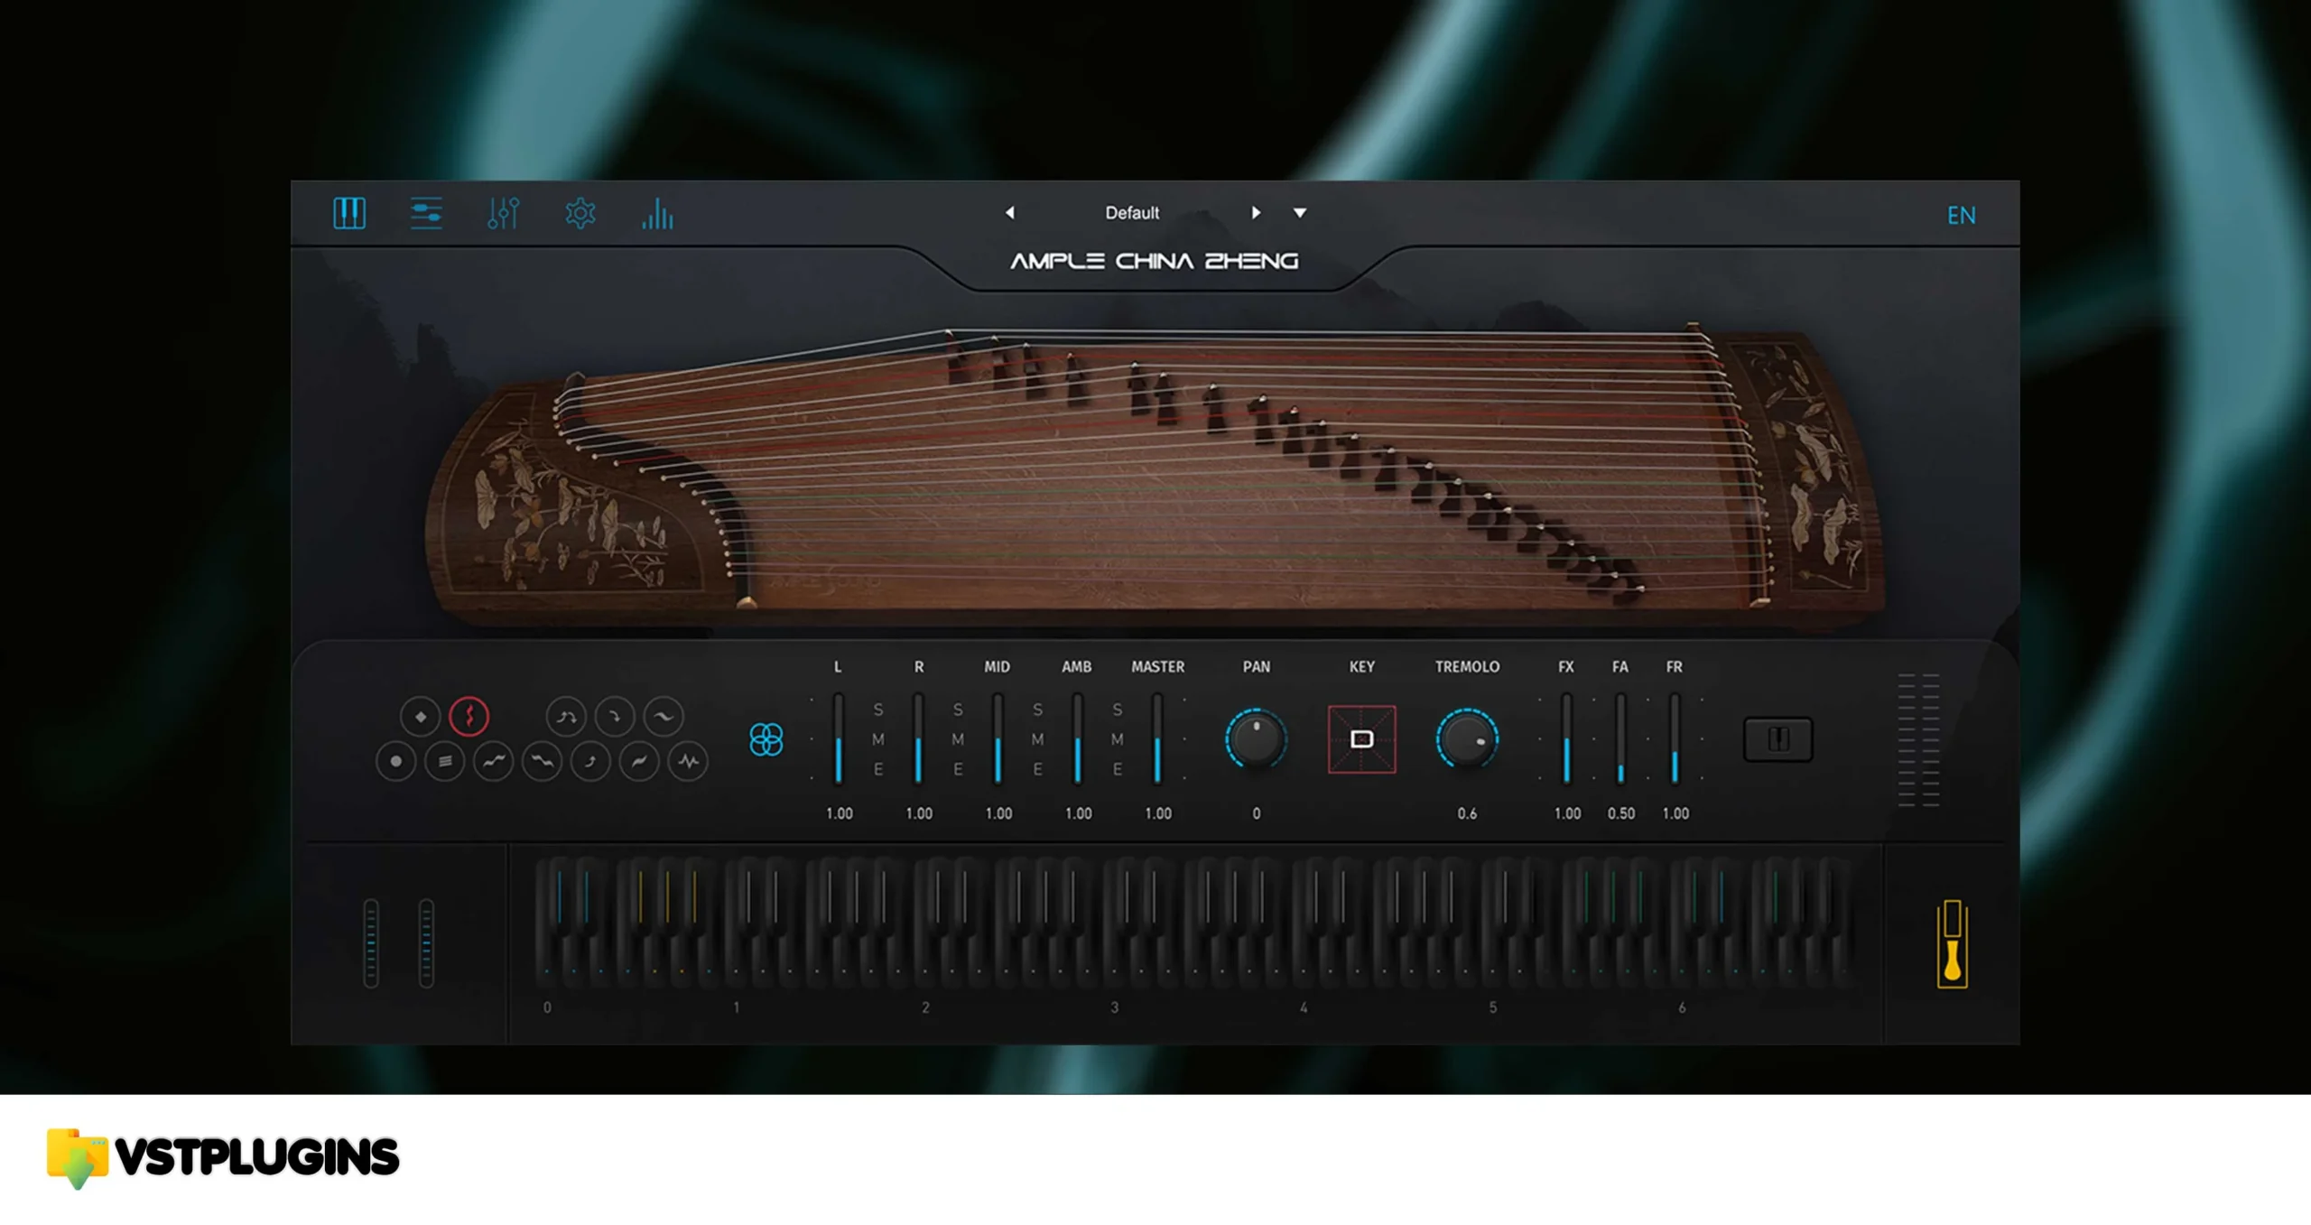Screen dimensions: 2311x1225
Task: Select the diamond articulation icon
Action: [421, 717]
